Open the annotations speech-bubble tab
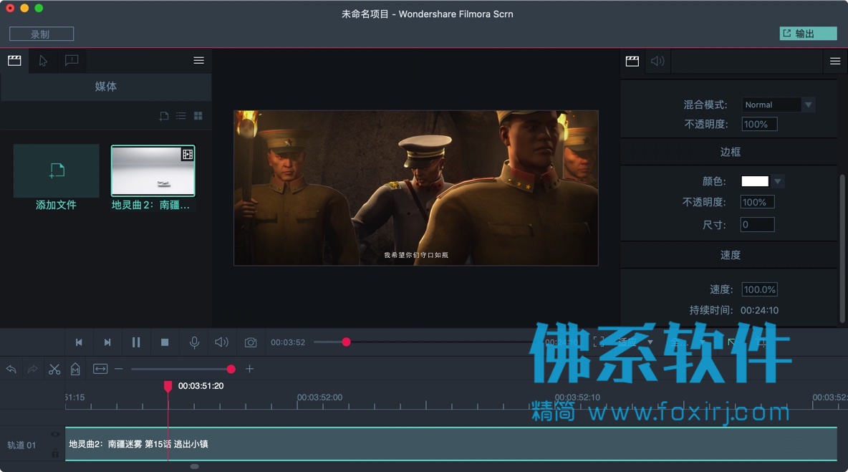The height and width of the screenshot is (472, 848). (72, 61)
